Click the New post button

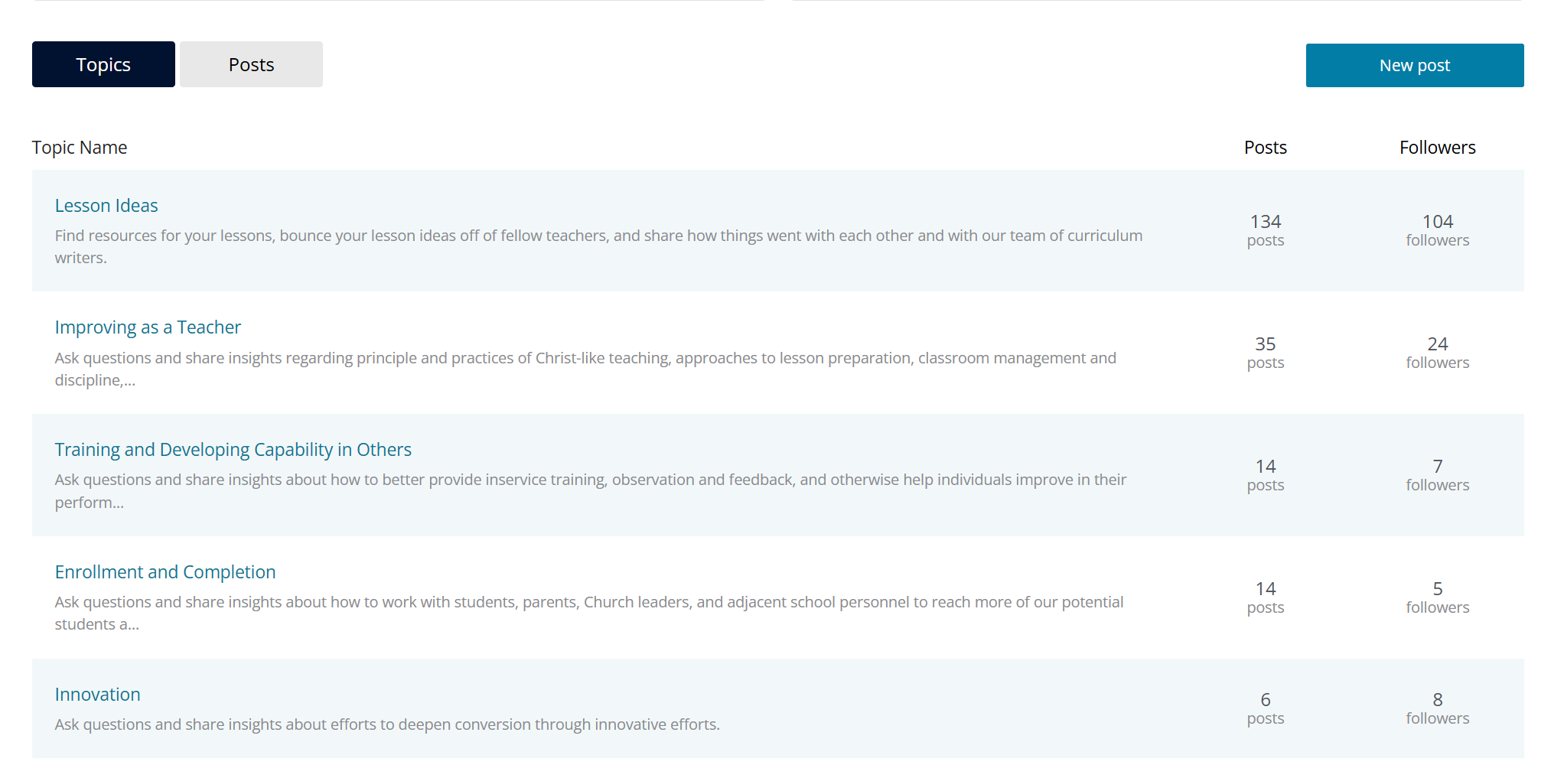(x=1414, y=65)
